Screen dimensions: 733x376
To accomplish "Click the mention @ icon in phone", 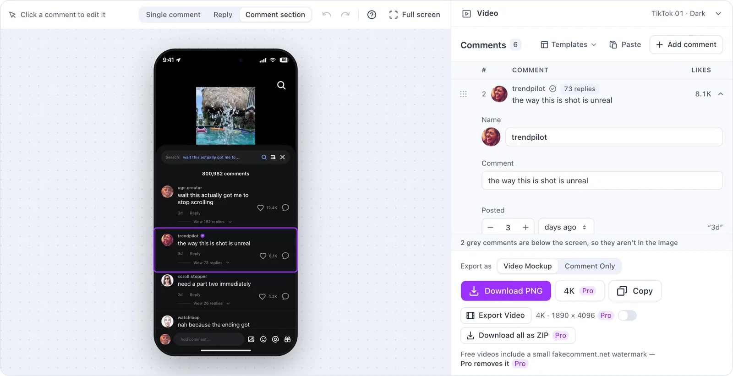I will (x=275, y=339).
